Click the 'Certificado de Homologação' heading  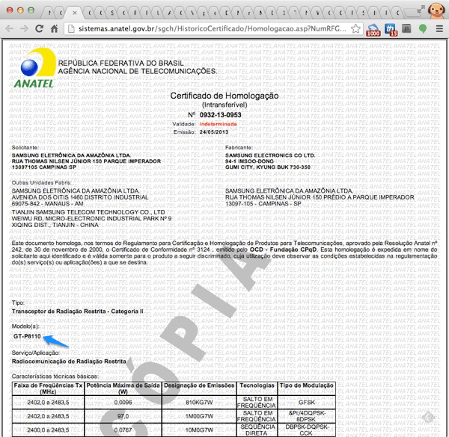tap(224, 96)
